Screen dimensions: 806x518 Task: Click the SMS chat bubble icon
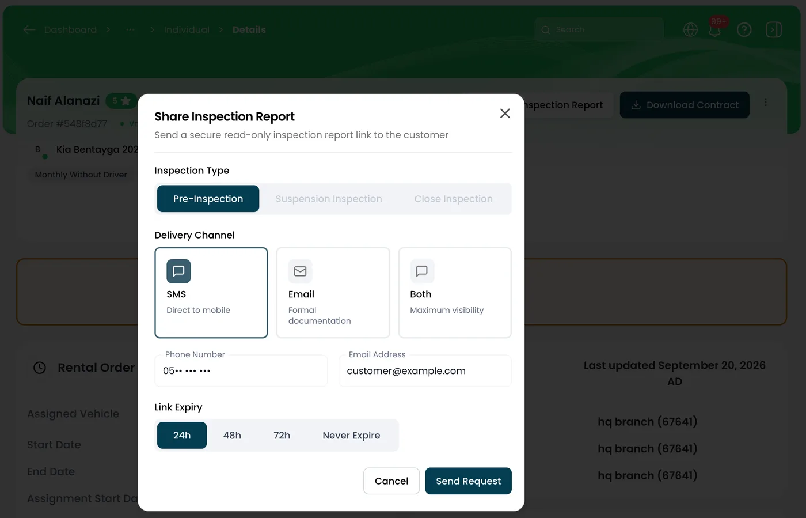(x=178, y=271)
